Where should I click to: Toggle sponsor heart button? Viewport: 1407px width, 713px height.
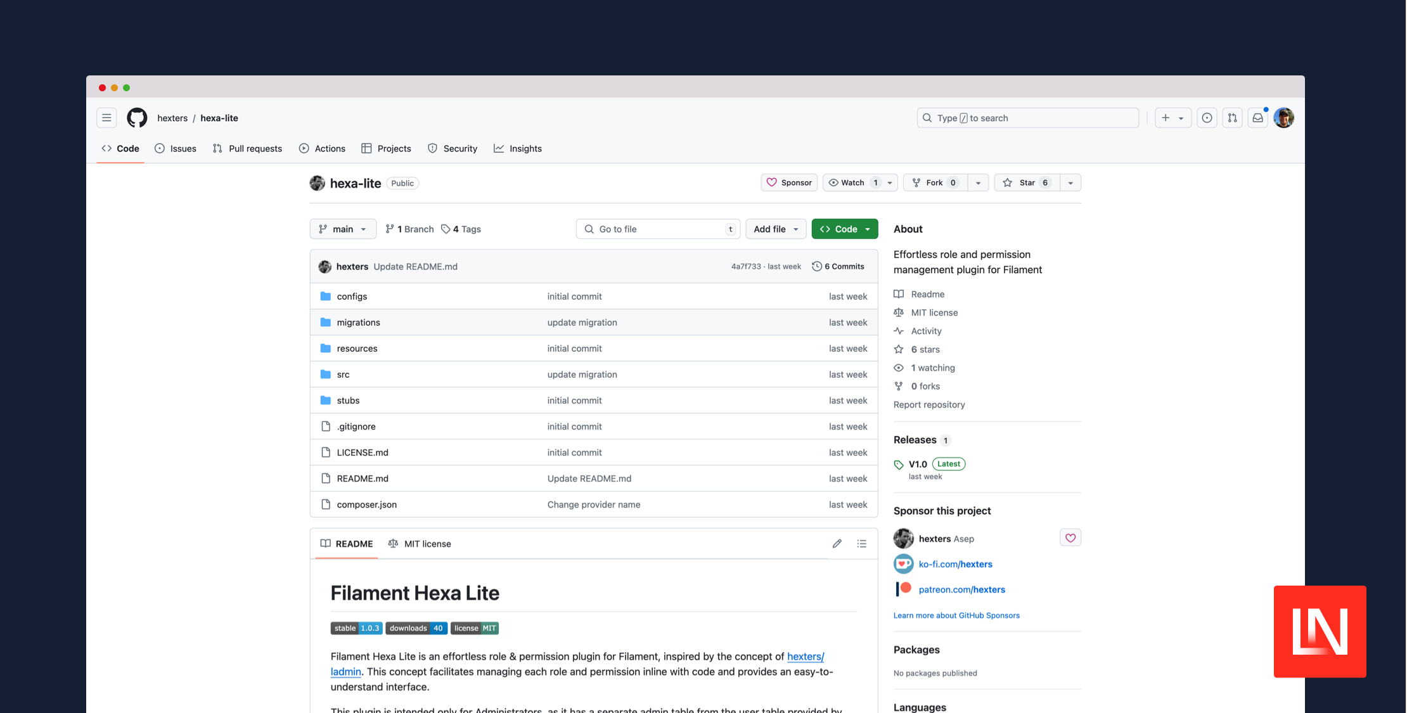click(x=1070, y=537)
